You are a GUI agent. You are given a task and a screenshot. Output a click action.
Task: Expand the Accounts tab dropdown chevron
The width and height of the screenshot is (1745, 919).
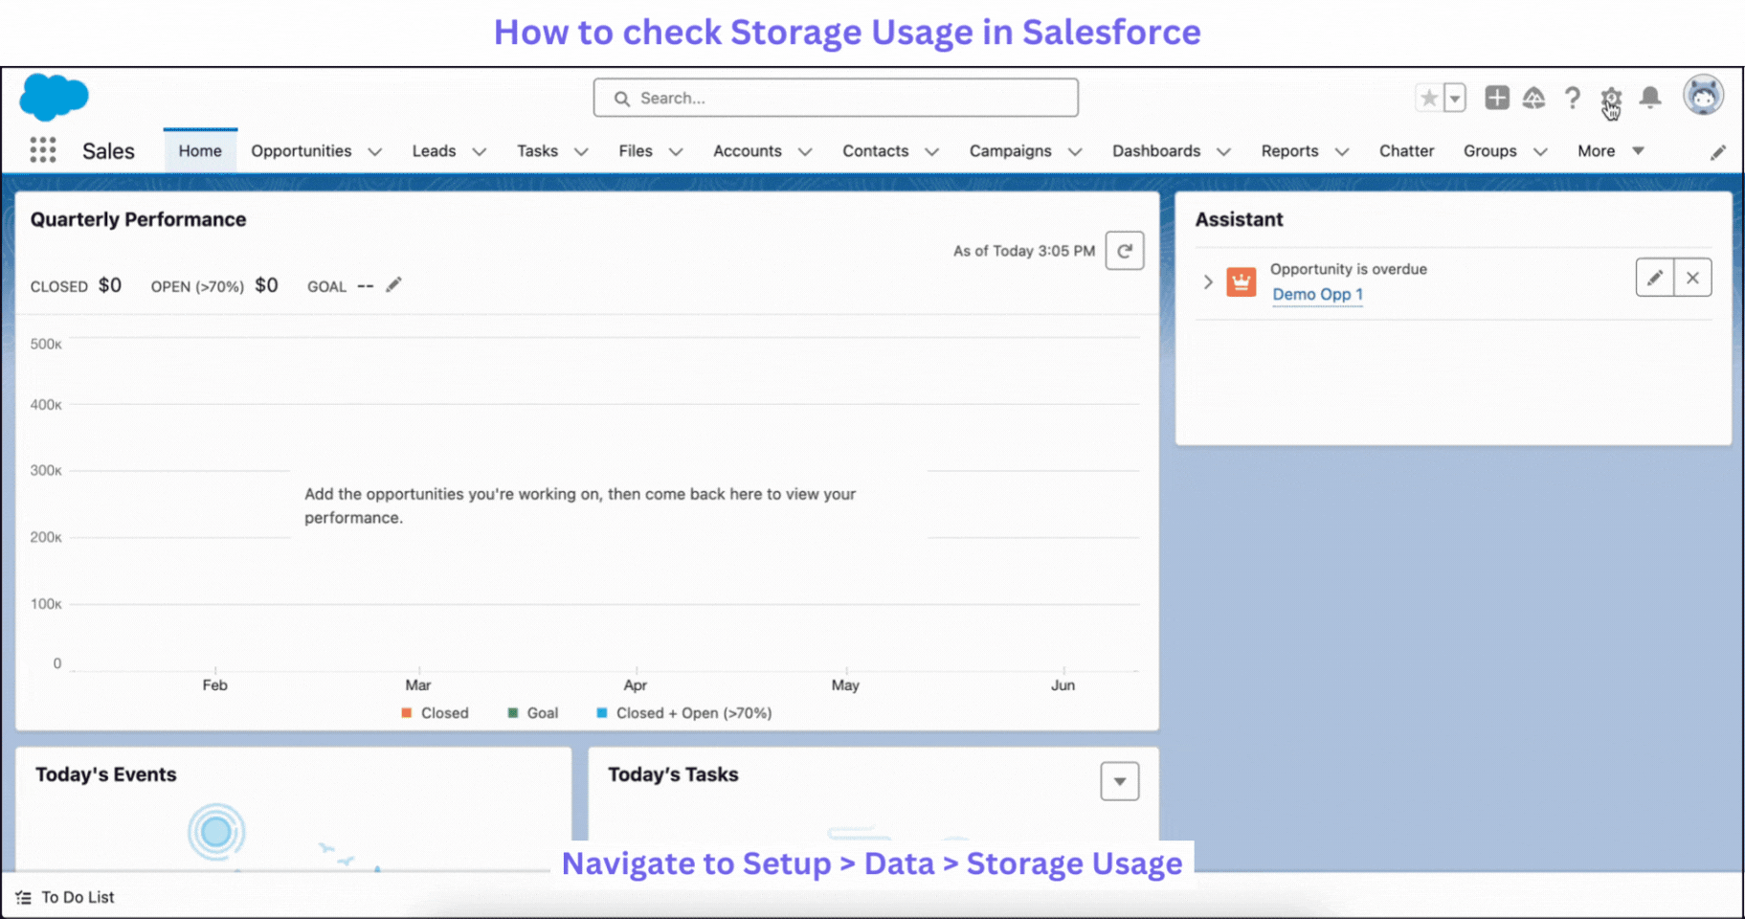coord(805,152)
